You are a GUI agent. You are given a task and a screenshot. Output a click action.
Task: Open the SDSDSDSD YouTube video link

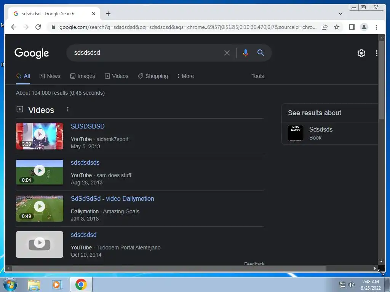coord(88,126)
